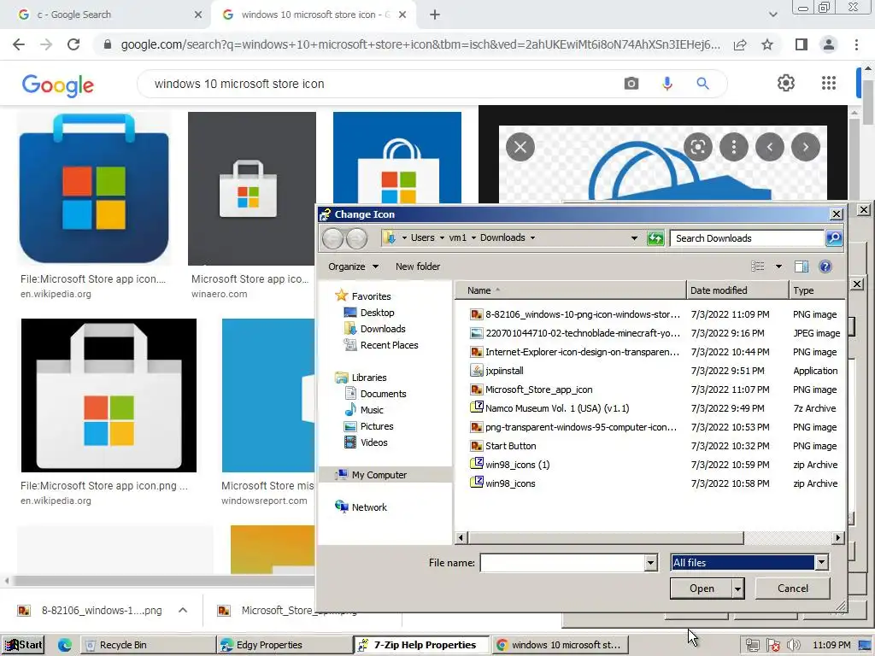Open the winaero.com Microsoft Store icon thumbnail

pyautogui.click(x=252, y=189)
